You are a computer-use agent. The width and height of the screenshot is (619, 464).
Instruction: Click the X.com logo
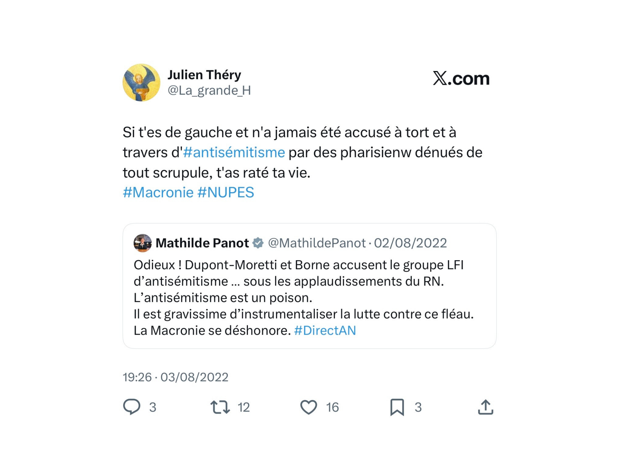461,78
